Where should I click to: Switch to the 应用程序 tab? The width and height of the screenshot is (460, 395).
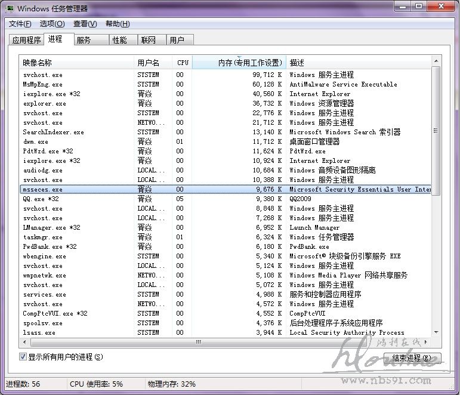click(x=27, y=40)
